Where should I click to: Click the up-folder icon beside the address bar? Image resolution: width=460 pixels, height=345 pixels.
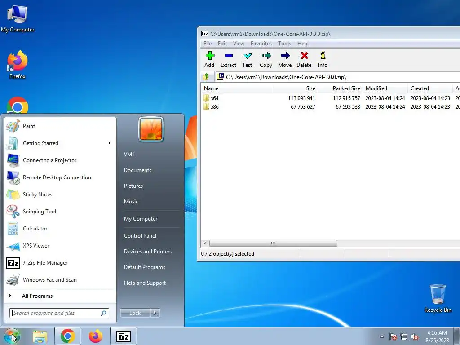[x=206, y=77]
